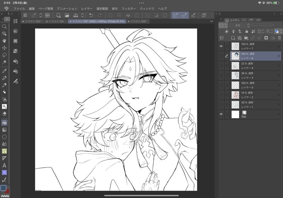The height and width of the screenshot is (198, 283).
Task: Adjust the layer opacity slider
Action: tap(262, 25)
